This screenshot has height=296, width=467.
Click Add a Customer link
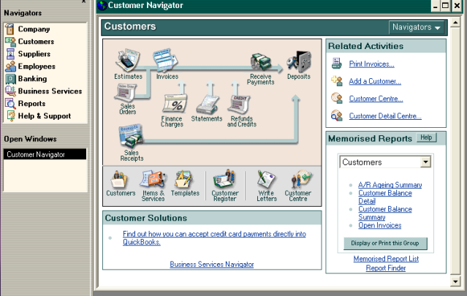[x=375, y=81]
